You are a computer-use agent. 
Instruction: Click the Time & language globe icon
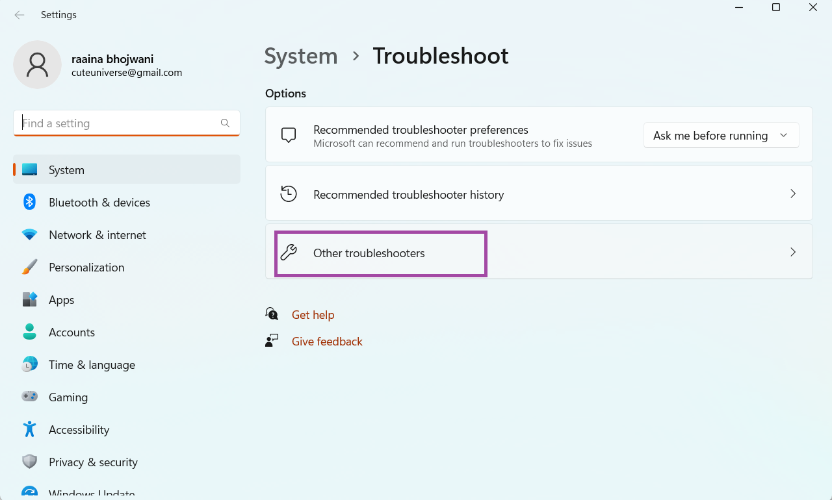(x=29, y=365)
